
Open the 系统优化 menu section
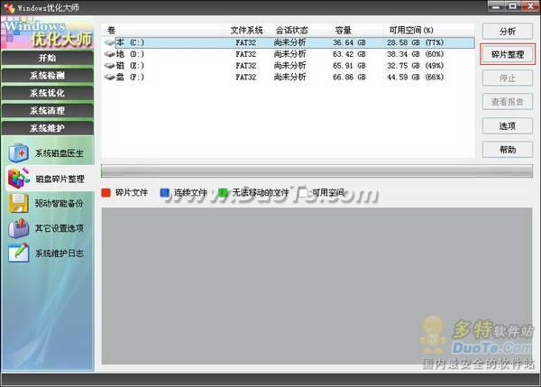point(47,93)
